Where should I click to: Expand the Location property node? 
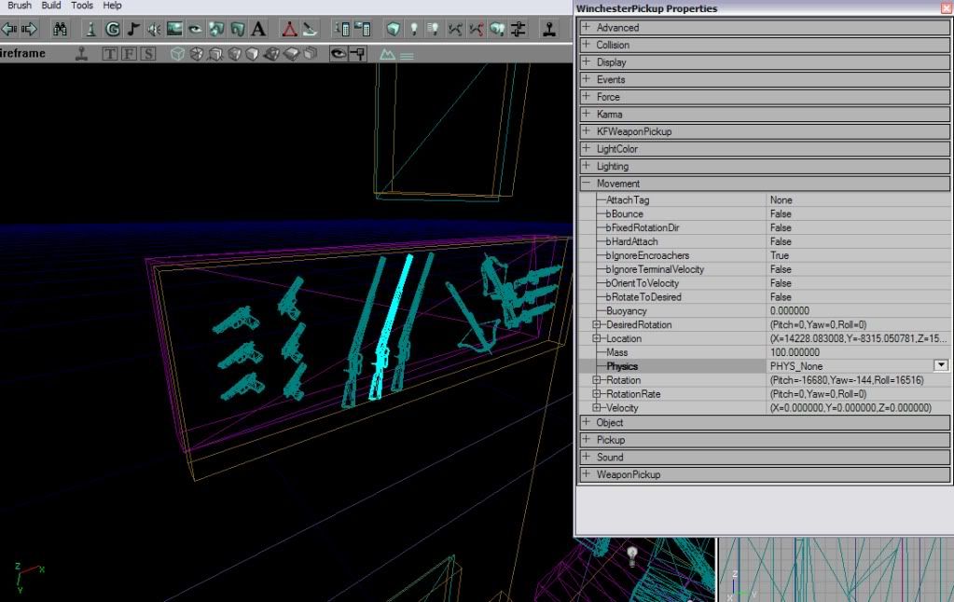tap(597, 338)
